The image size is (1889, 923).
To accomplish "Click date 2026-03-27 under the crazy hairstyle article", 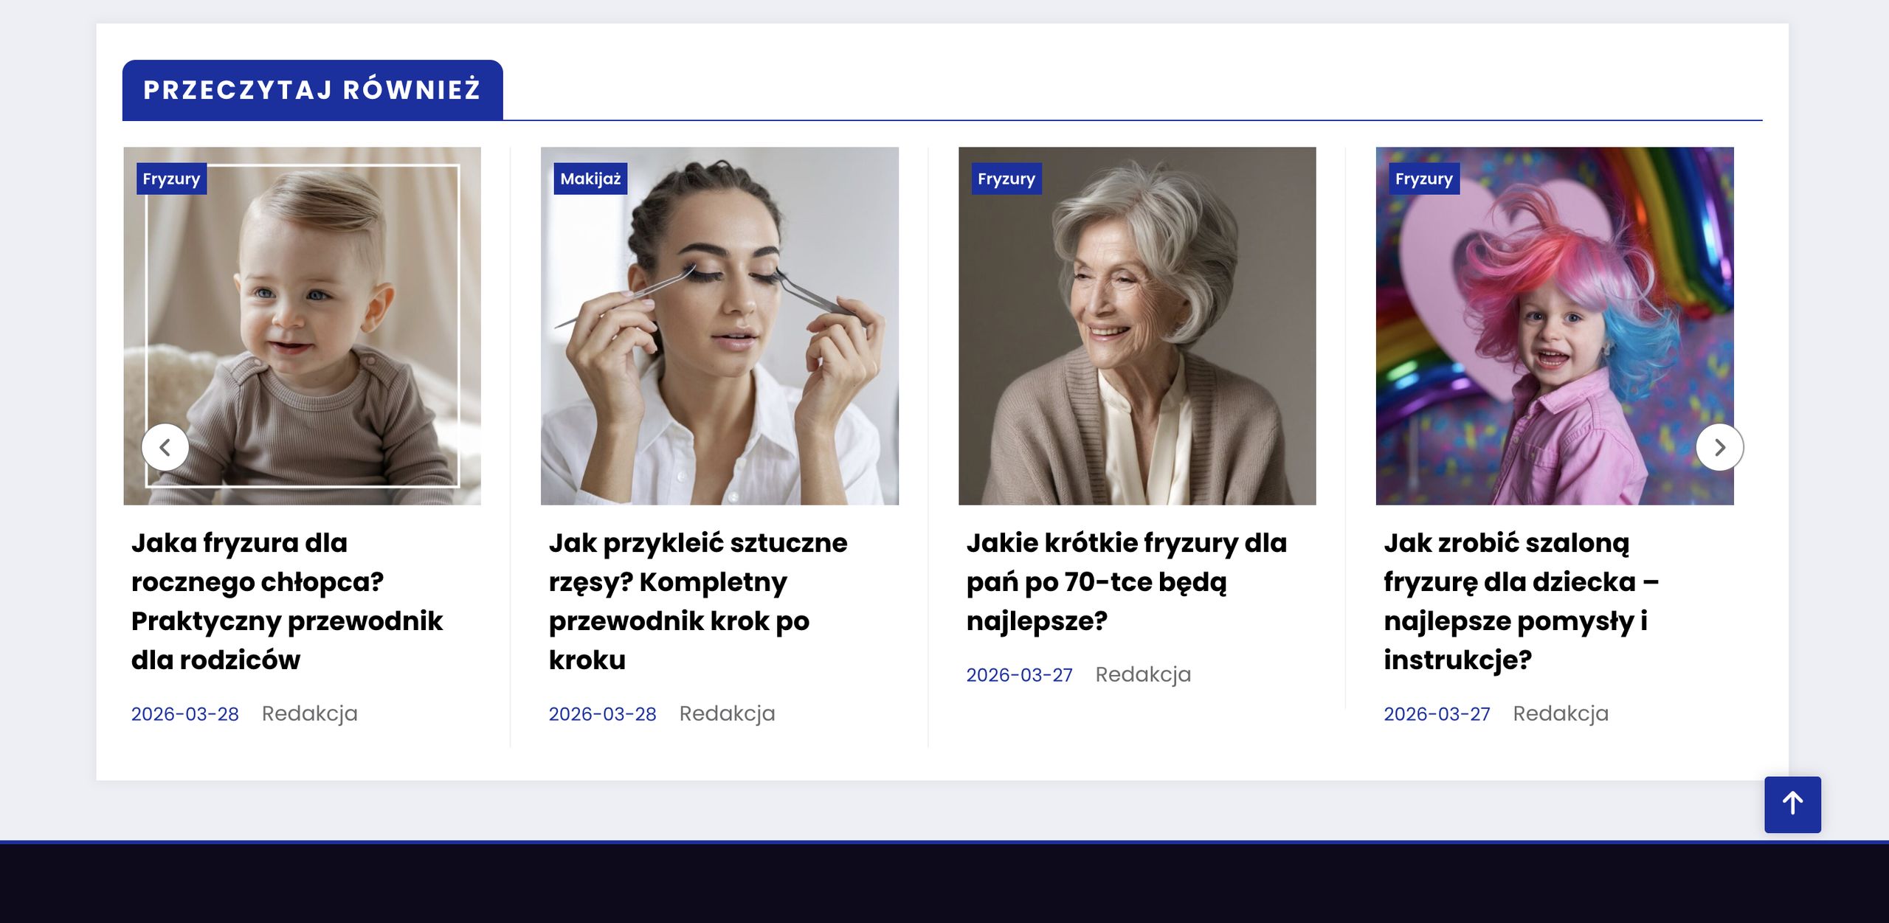I will [1437, 714].
